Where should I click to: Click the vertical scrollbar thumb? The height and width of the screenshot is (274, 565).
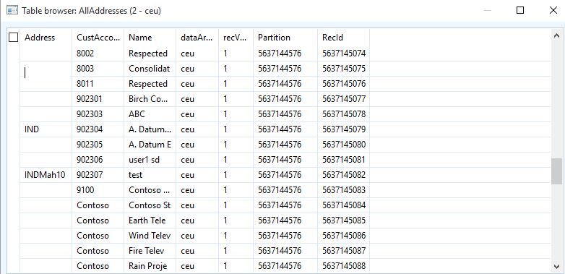(x=556, y=171)
